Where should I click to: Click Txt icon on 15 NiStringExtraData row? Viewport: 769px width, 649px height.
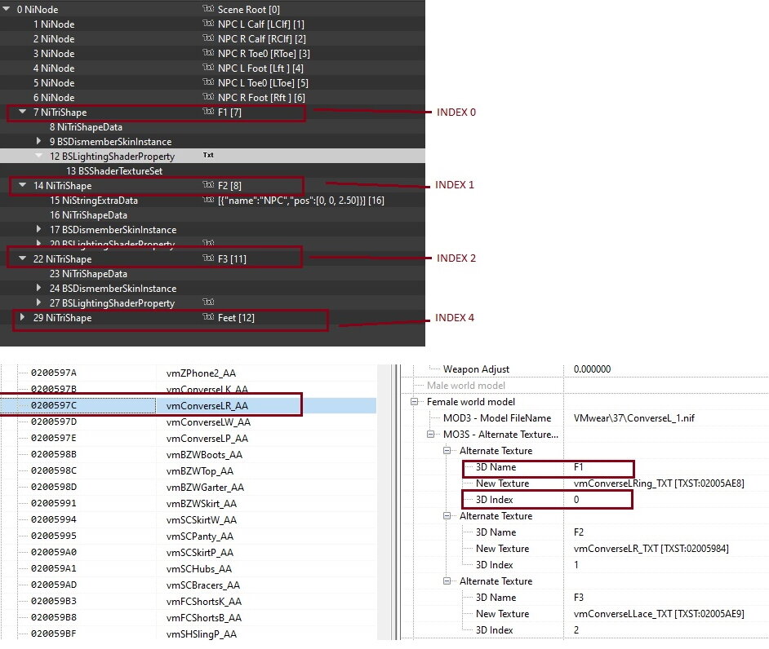tap(208, 200)
